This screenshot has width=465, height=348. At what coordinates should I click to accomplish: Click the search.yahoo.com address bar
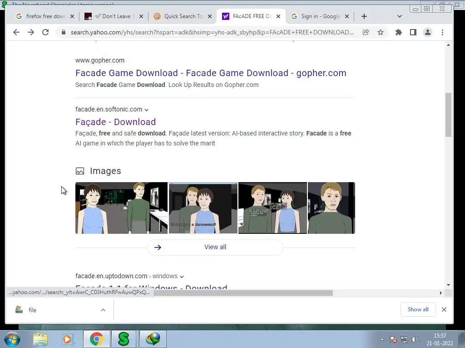click(212, 32)
